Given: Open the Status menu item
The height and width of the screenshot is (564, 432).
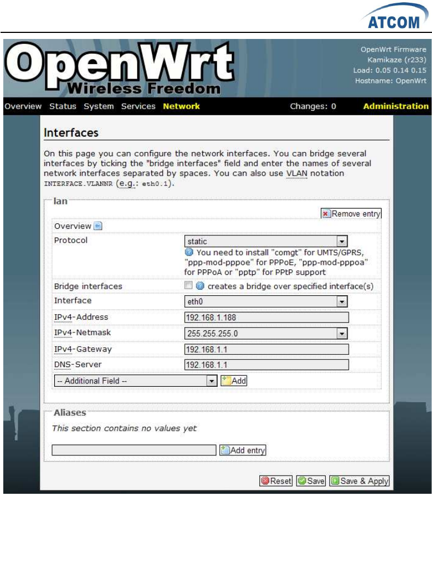Looking at the screenshot, I should tap(63, 106).
